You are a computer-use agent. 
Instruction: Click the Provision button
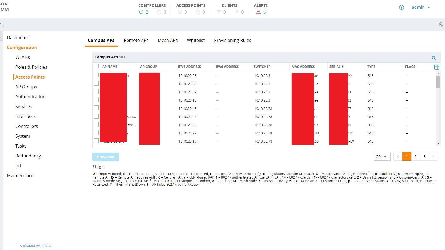[x=106, y=157]
